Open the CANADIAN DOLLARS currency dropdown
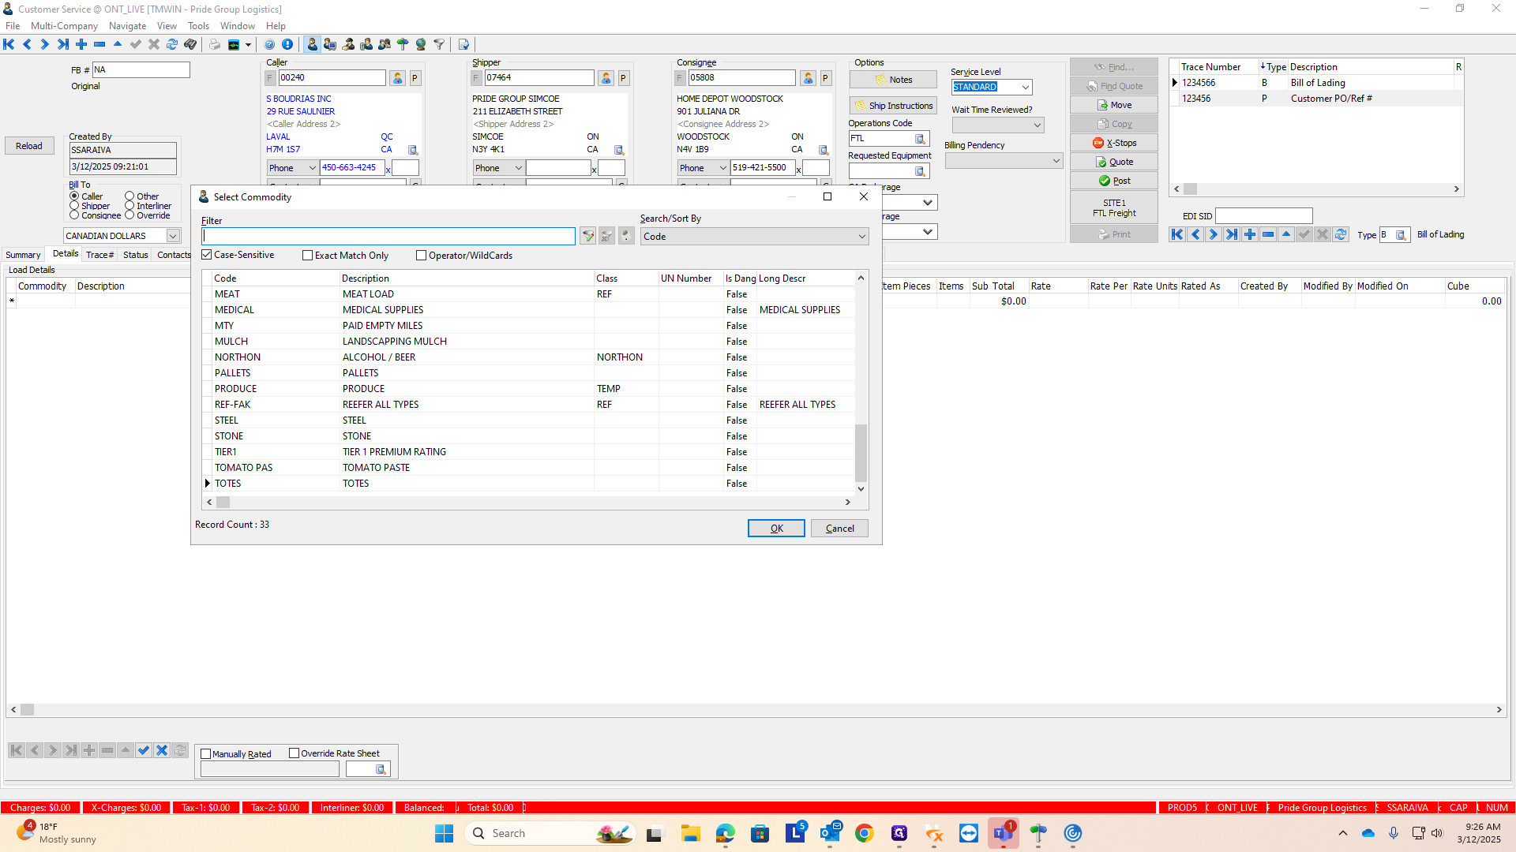 172,236
